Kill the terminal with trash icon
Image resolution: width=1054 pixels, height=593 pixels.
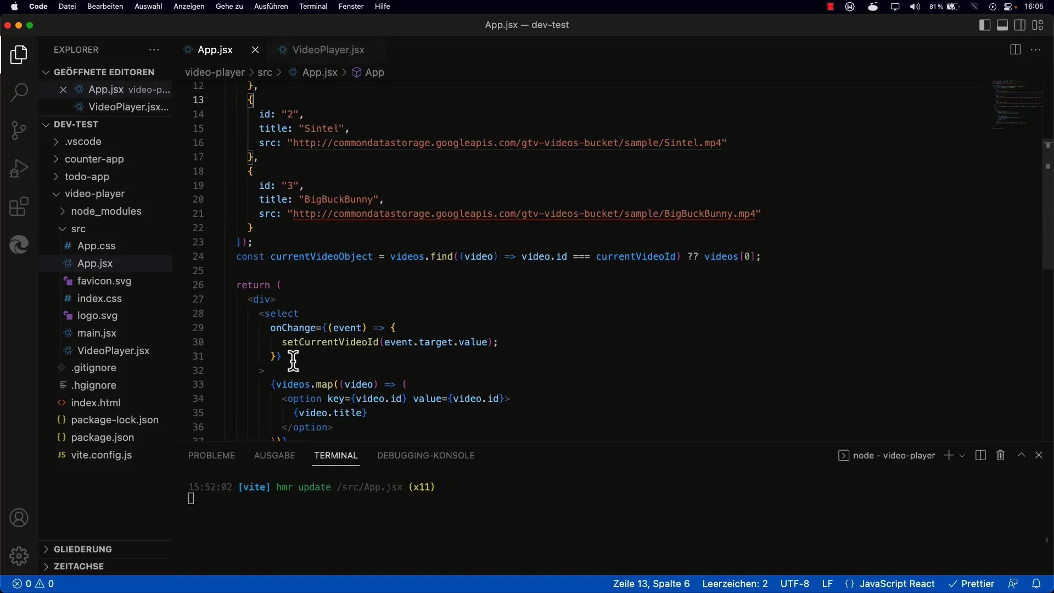tap(1000, 455)
